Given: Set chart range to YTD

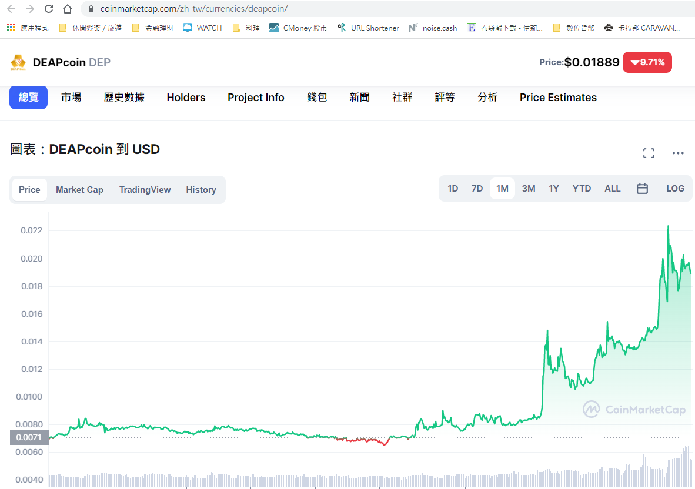Looking at the screenshot, I should [x=582, y=189].
